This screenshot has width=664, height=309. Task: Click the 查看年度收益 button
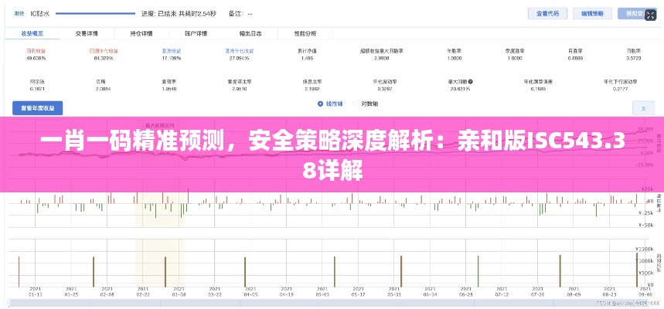point(37,108)
